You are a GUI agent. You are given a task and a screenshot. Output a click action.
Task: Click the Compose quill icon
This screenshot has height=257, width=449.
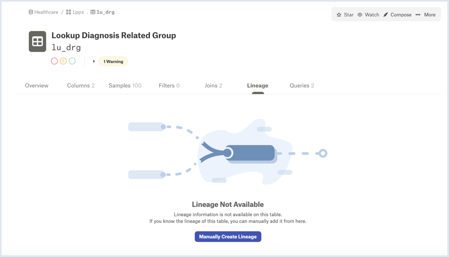386,14
